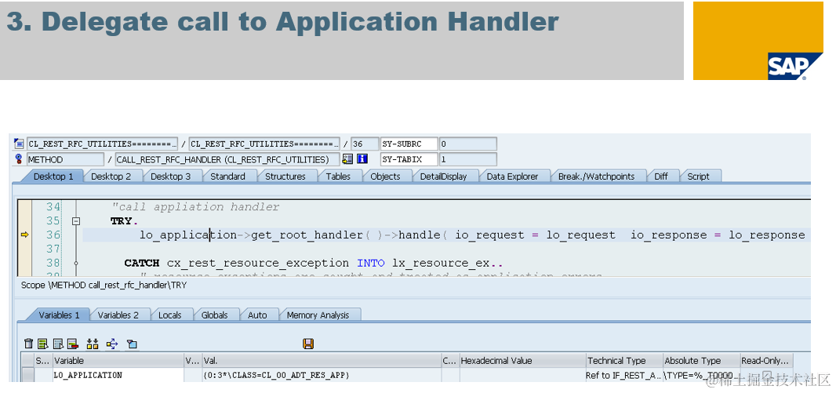The height and width of the screenshot is (393, 836).
Task: Click the METHOD event type field
Action: (66, 159)
